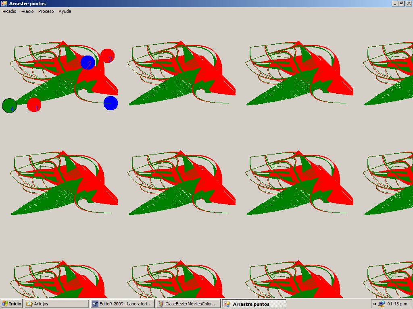Open the -Radio menu

(x=27, y=11)
